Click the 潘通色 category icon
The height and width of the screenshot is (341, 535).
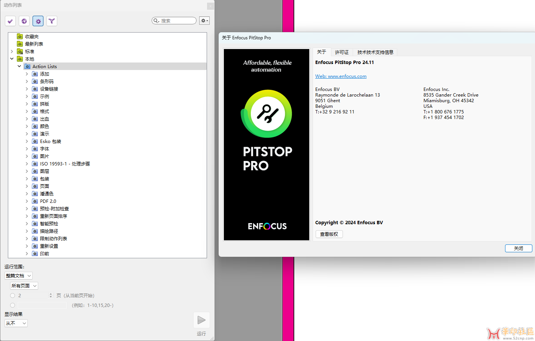(x=35, y=194)
